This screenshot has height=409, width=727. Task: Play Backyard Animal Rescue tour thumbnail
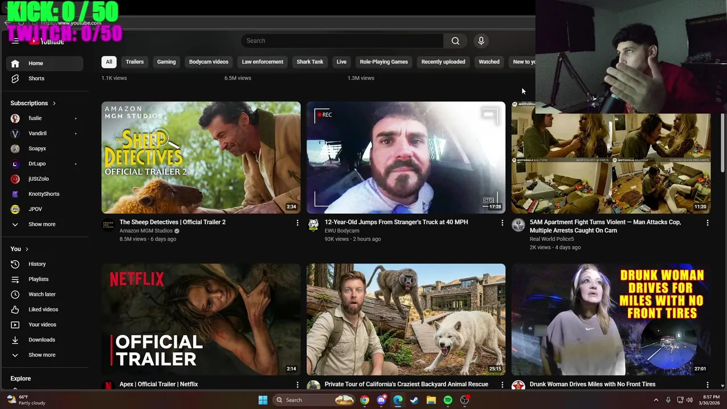pos(406,319)
